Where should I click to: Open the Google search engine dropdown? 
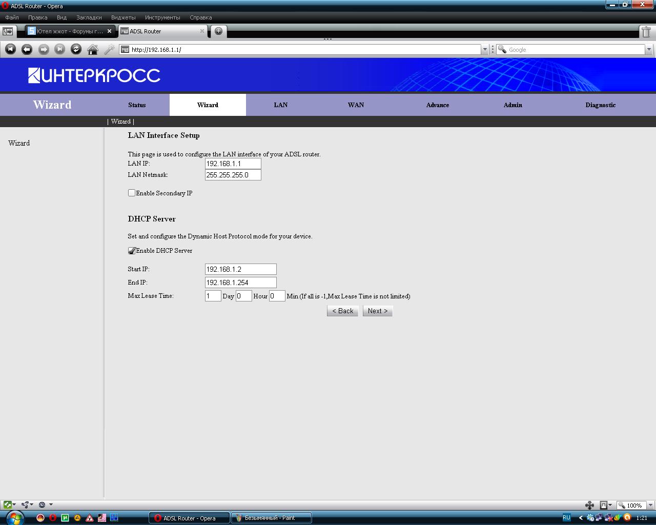click(649, 50)
